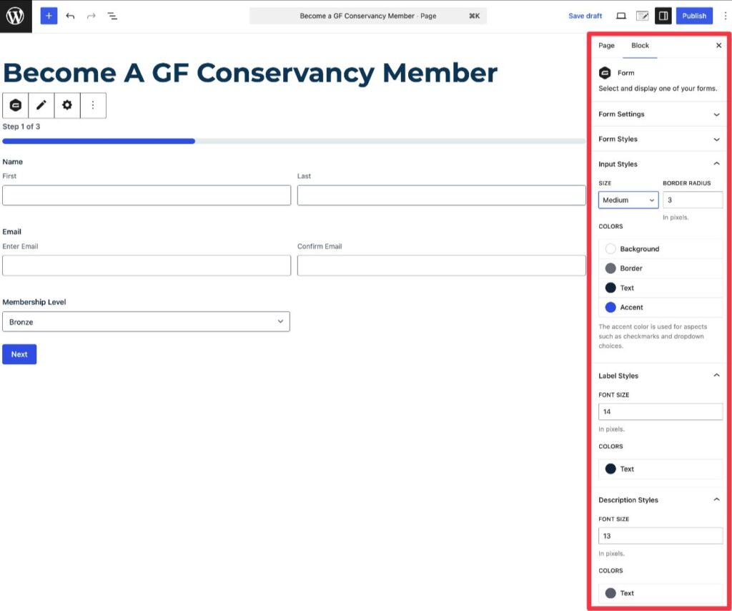Click the Last name input field
This screenshot has width=732, height=611.
coord(442,195)
